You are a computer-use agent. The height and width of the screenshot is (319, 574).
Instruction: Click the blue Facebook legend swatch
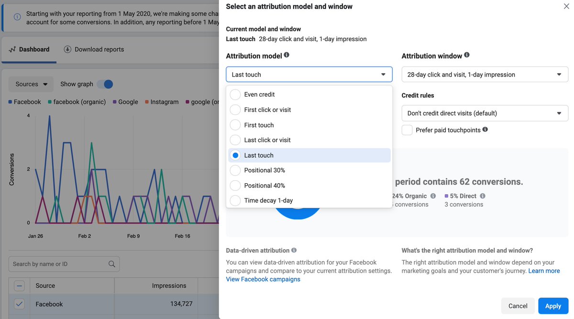[10, 102]
